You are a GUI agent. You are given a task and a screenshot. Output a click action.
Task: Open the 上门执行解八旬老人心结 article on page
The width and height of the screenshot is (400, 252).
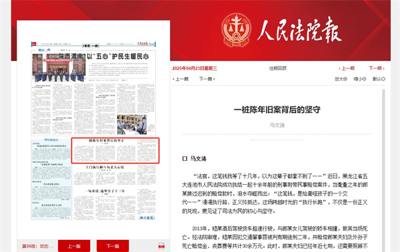coord(105,168)
